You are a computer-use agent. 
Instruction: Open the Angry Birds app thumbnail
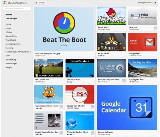[x=111, y=16]
